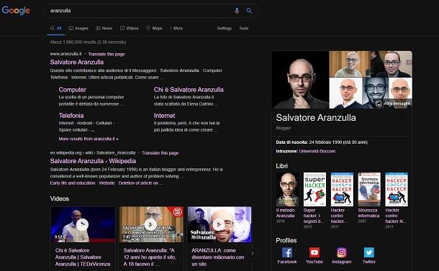
Task: Show next videos with carousel arrow
Action: click(253, 253)
